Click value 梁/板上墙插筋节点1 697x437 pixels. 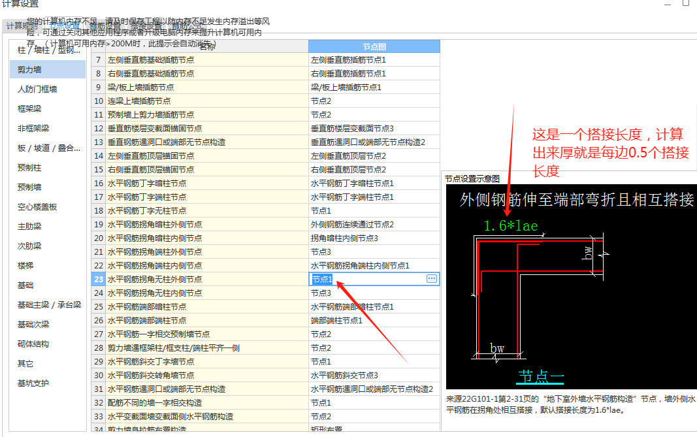pyautogui.click(x=374, y=87)
